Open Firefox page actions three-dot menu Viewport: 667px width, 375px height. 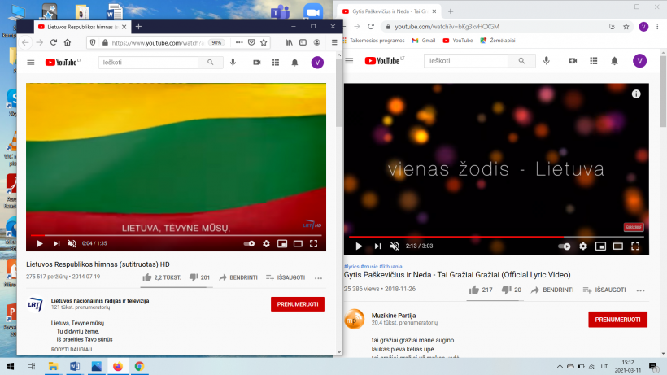tap(239, 42)
